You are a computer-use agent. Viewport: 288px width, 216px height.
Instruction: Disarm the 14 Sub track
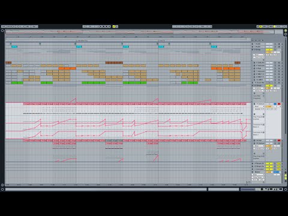[279, 140]
